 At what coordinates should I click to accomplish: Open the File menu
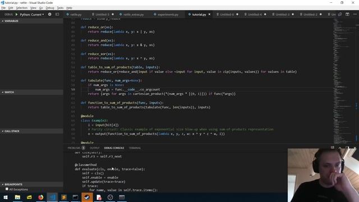click(3, 8)
